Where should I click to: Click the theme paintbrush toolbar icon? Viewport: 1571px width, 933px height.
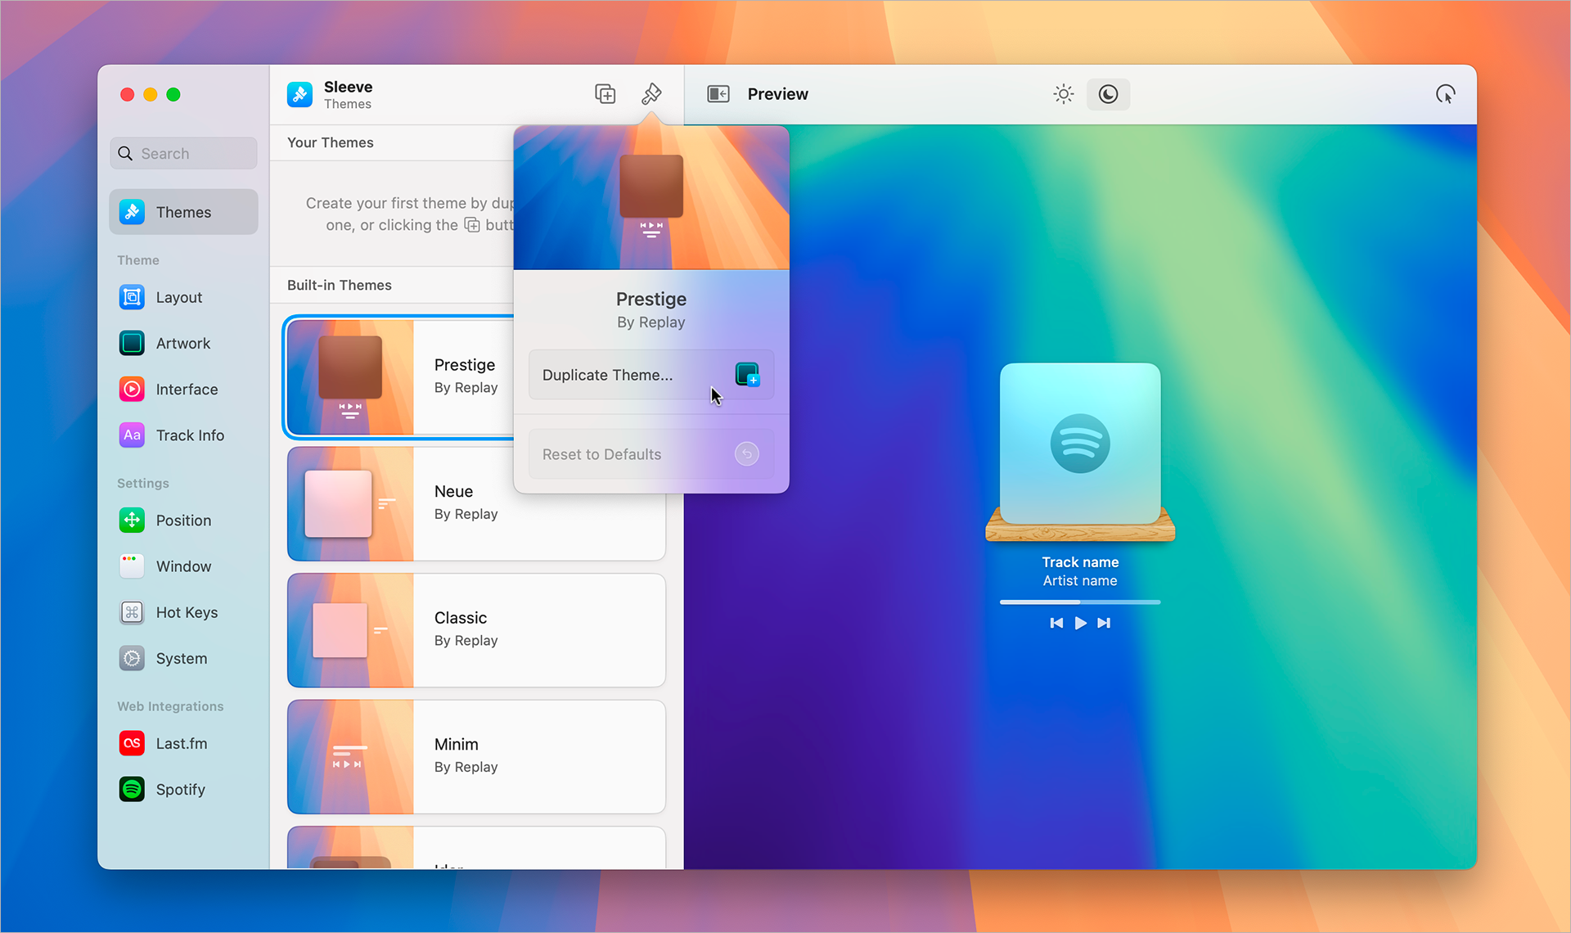(x=651, y=94)
